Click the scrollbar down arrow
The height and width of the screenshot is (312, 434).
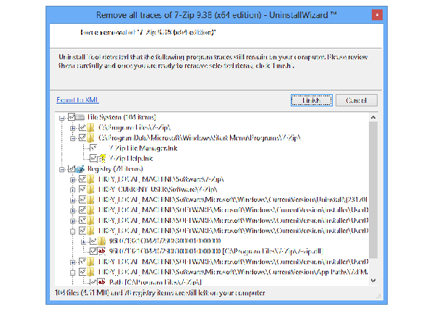373,280
